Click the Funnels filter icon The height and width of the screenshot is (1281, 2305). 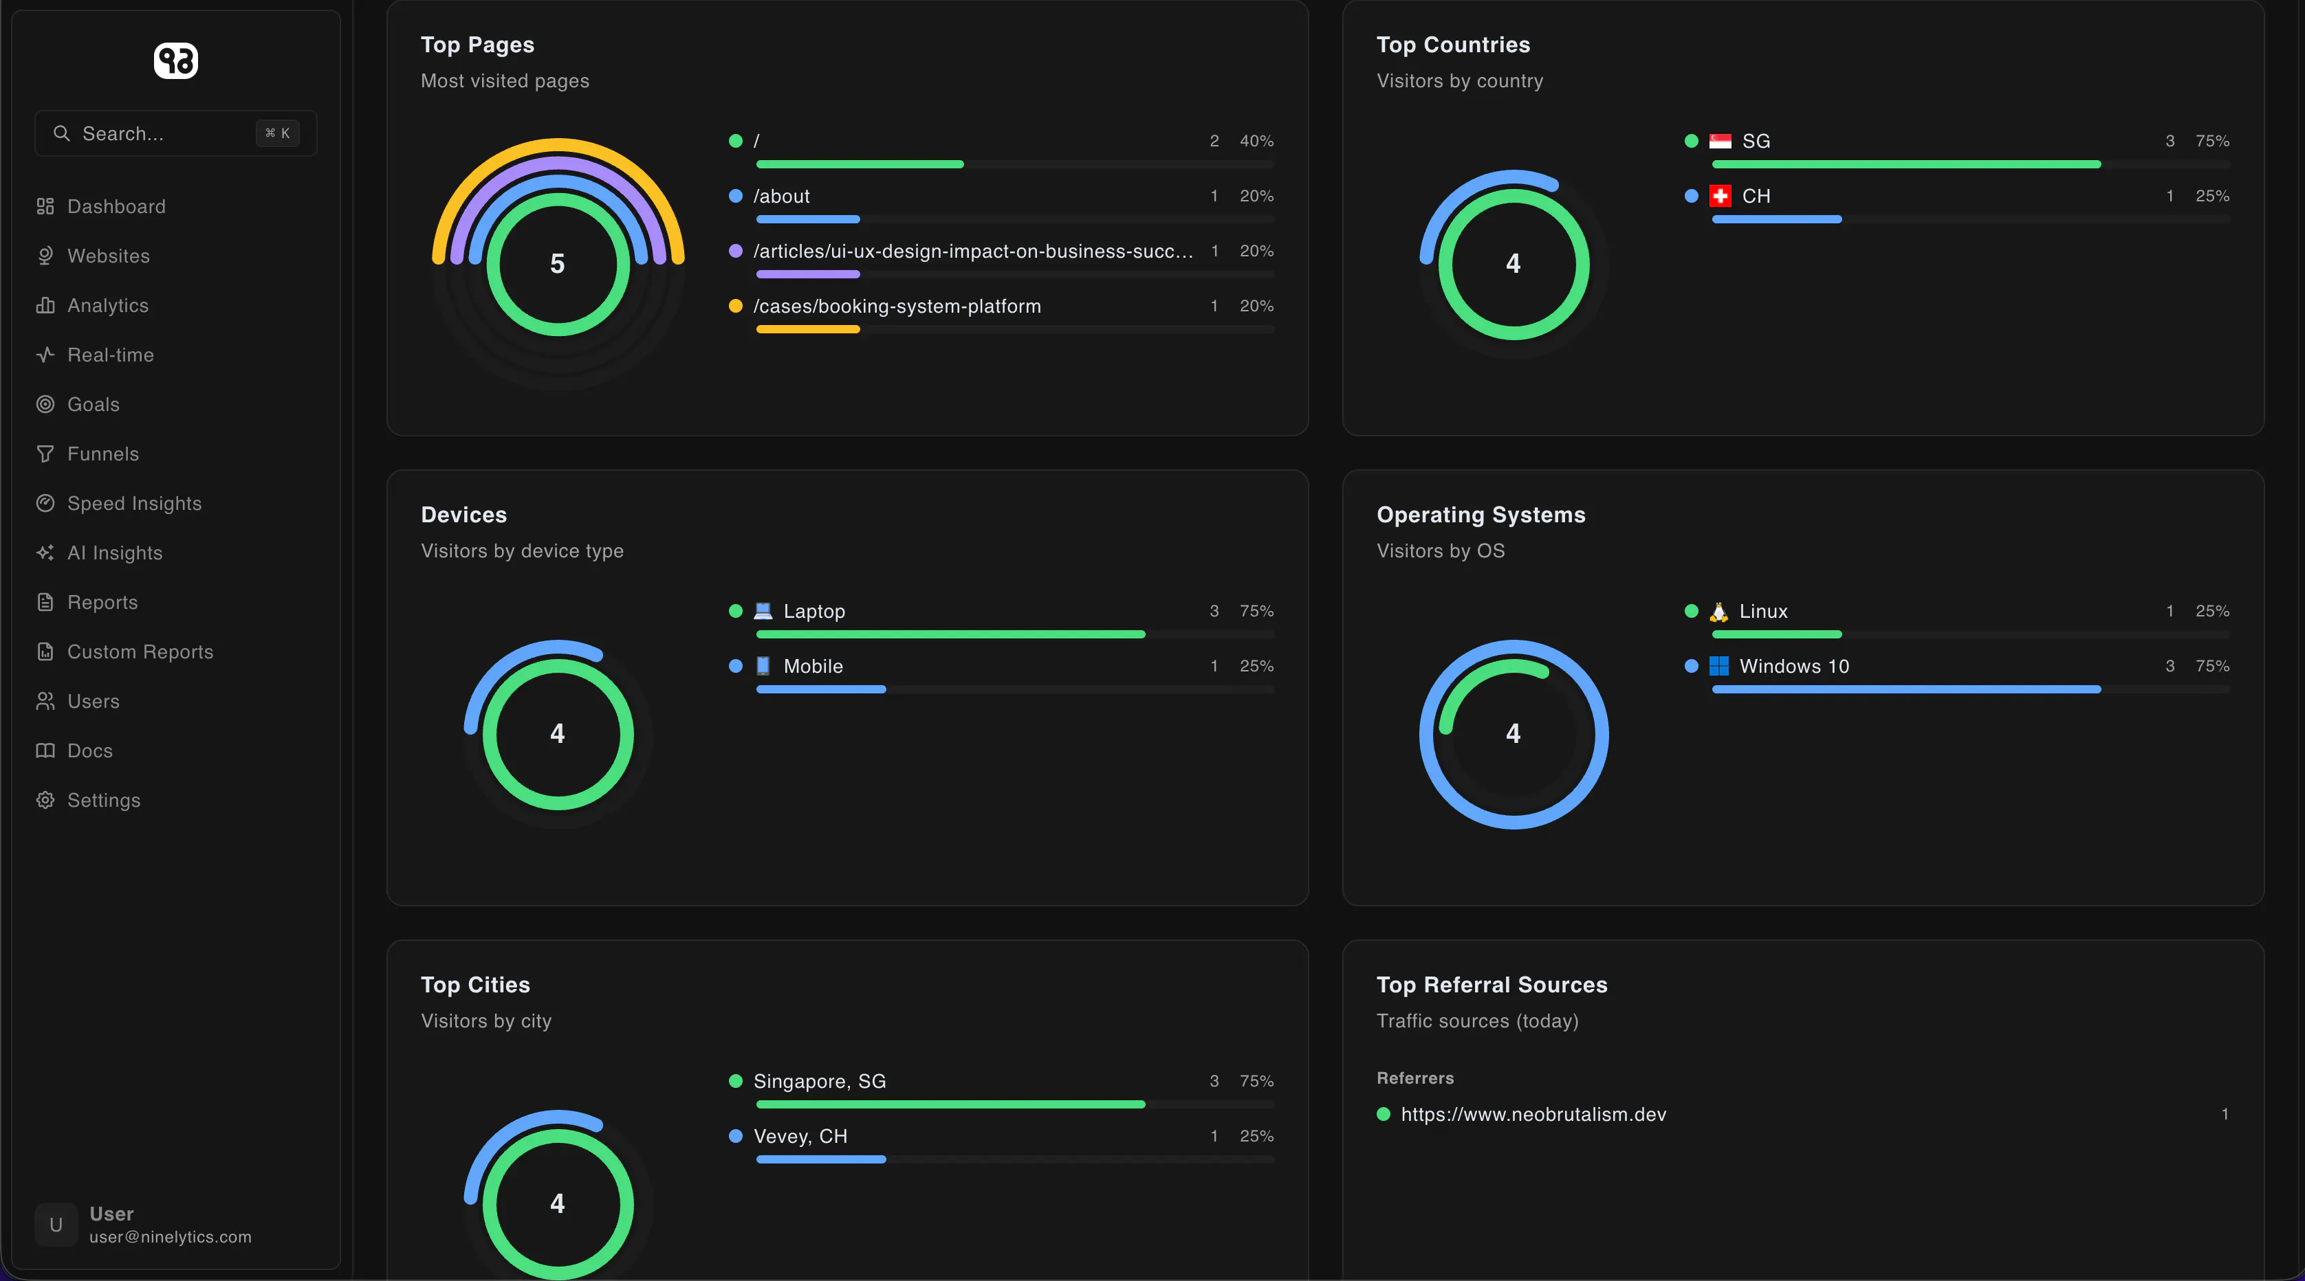[45, 454]
